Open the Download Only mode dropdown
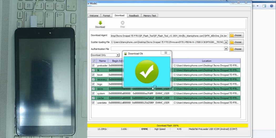The width and height of the screenshot is (276, 138). tap(105, 55)
